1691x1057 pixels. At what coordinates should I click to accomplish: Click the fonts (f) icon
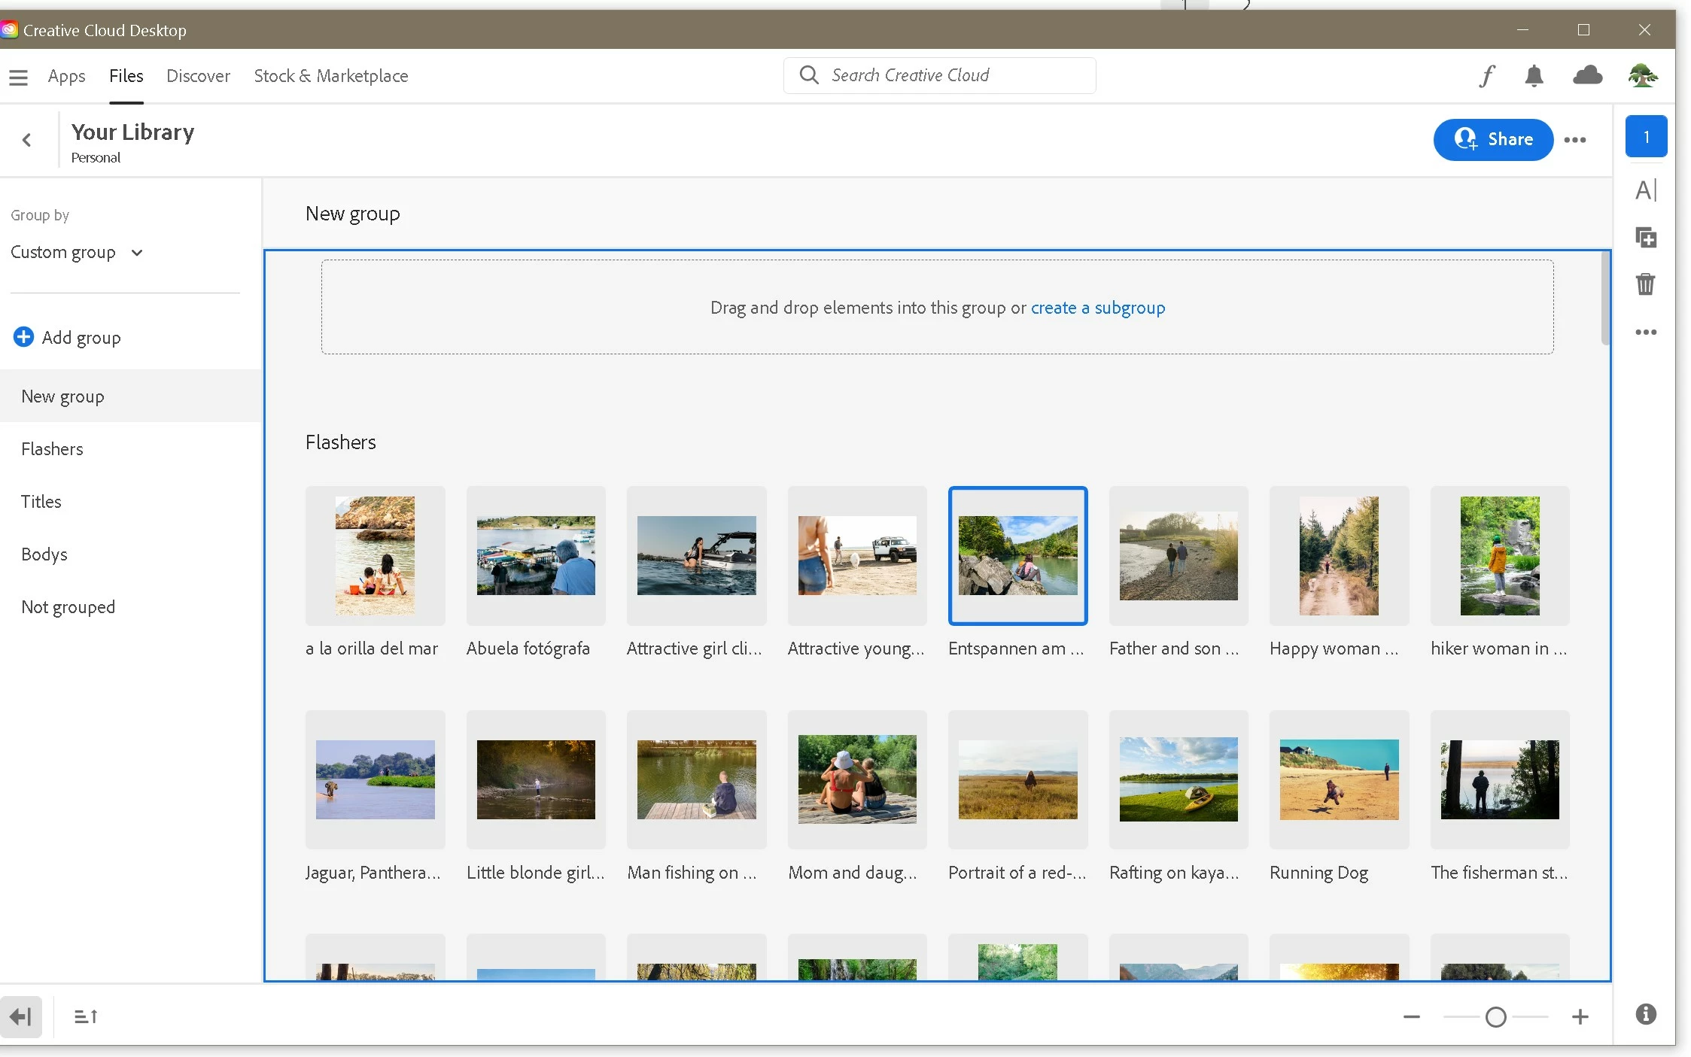1486,76
